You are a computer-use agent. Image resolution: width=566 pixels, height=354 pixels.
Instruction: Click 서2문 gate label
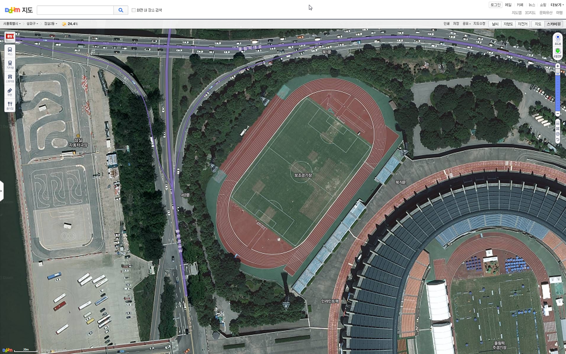pyautogui.click(x=185, y=195)
